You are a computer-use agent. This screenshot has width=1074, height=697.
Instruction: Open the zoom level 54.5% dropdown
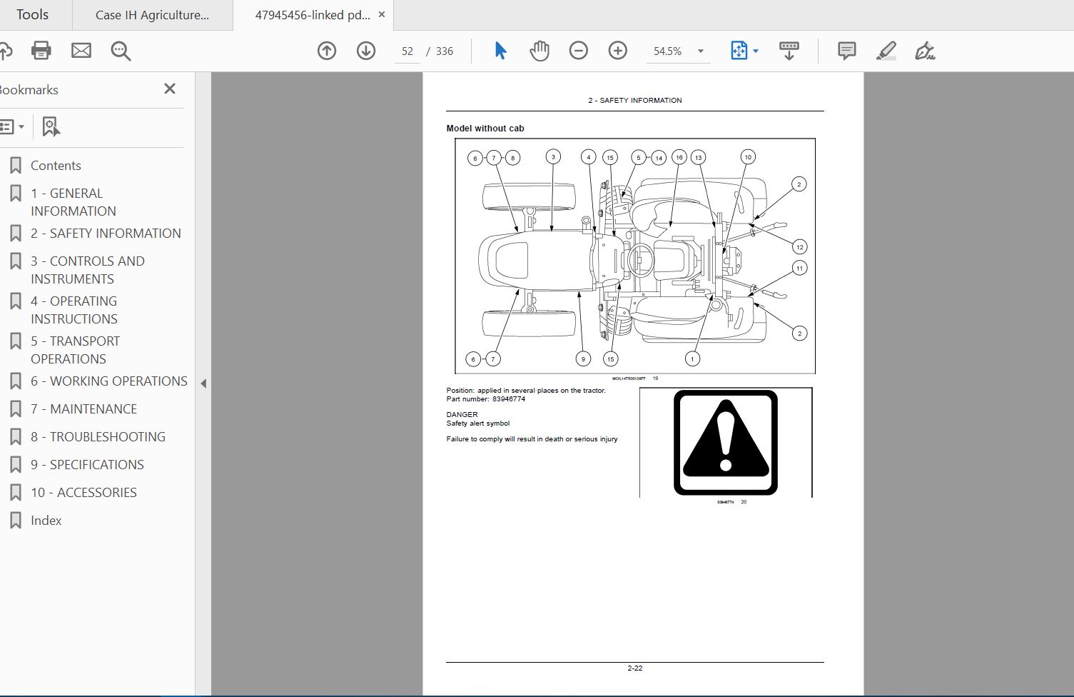pos(700,51)
